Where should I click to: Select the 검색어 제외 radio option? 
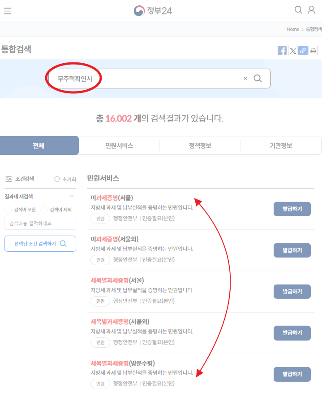(44, 210)
